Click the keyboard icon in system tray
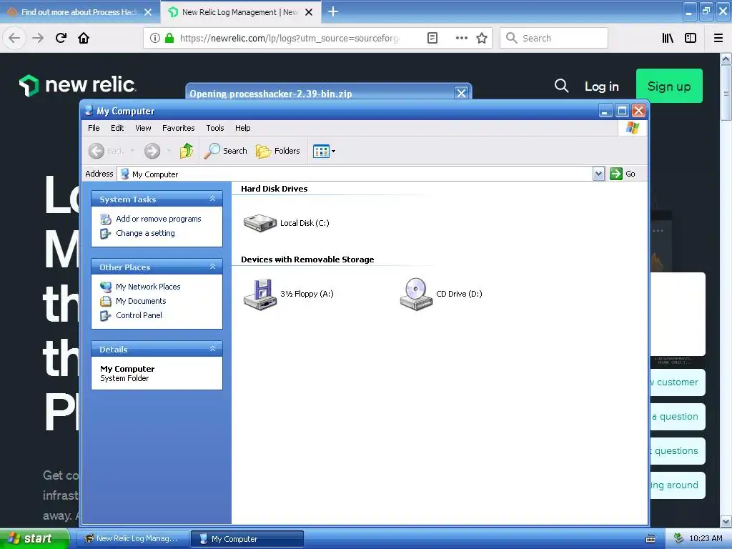This screenshot has width=732, height=549. pos(650,539)
